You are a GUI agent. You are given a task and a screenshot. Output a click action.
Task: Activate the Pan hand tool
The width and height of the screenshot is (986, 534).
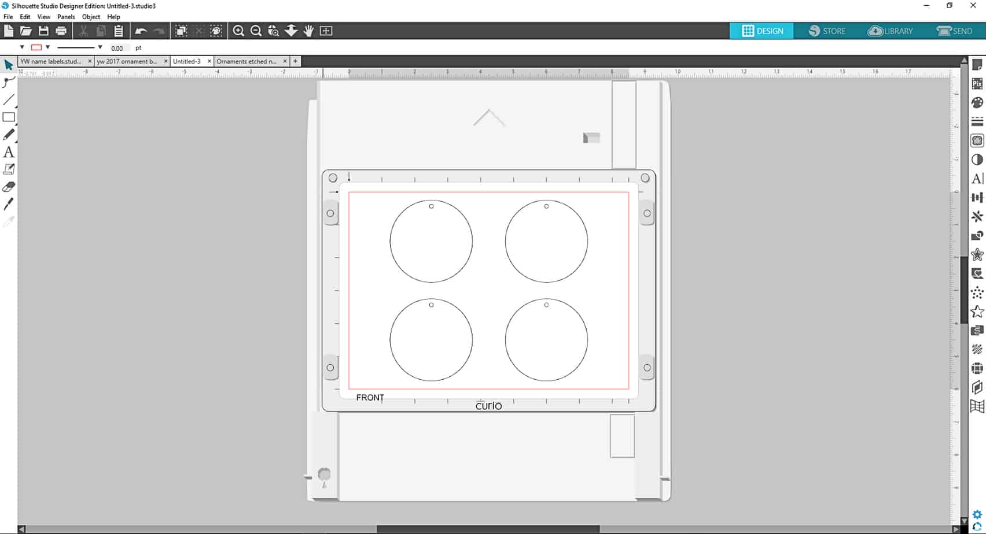308,31
